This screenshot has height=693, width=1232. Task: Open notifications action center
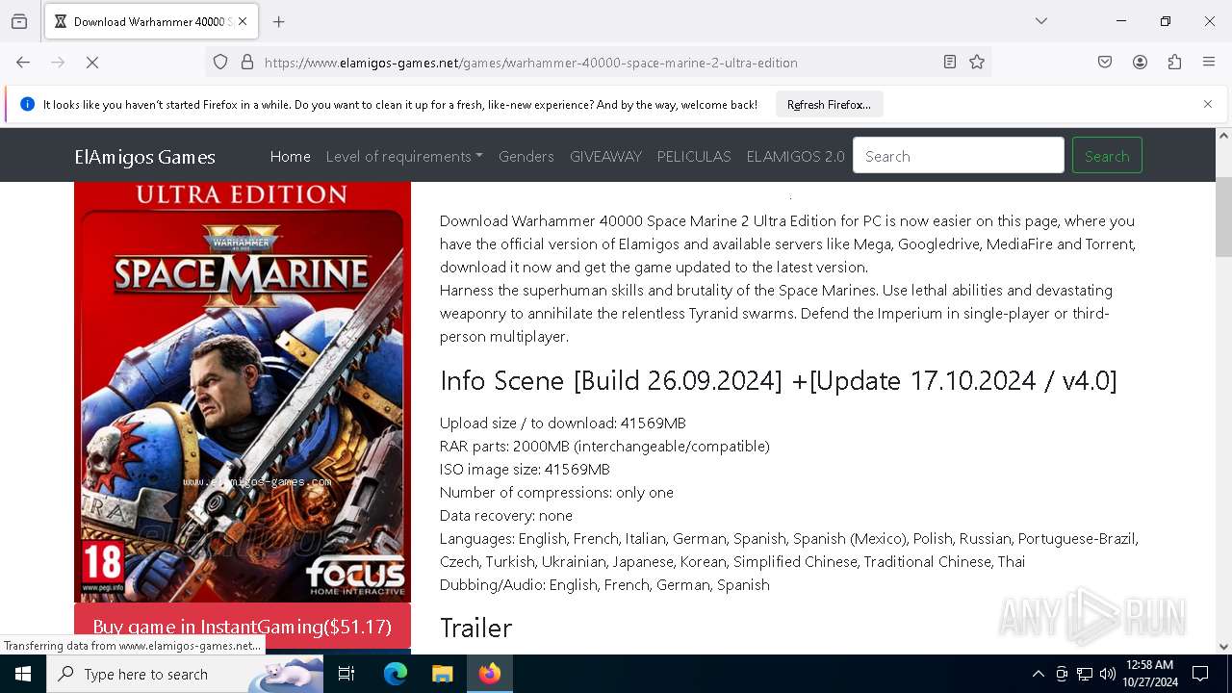coord(1200,674)
